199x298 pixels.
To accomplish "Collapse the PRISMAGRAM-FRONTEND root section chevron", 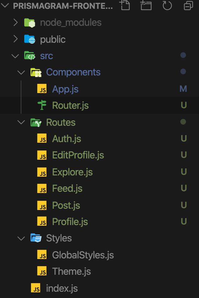I will click(x=5, y=5).
